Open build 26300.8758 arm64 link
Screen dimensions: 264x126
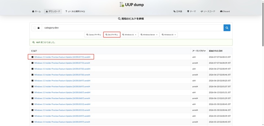(x=62, y=75)
